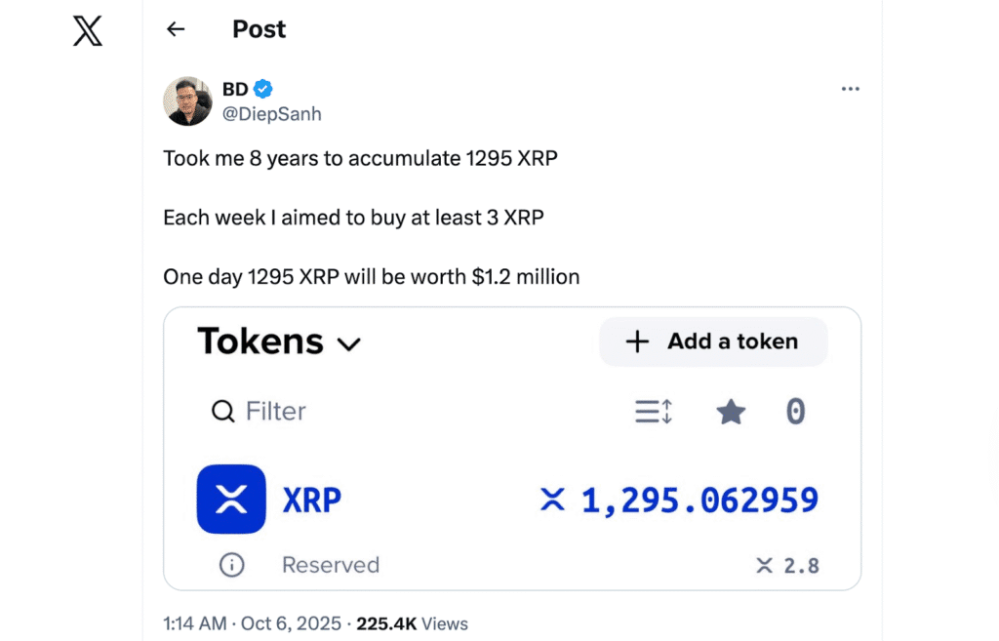Expand the Tokens dropdown chevron
This screenshot has width=999, height=641.
click(348, 343)
